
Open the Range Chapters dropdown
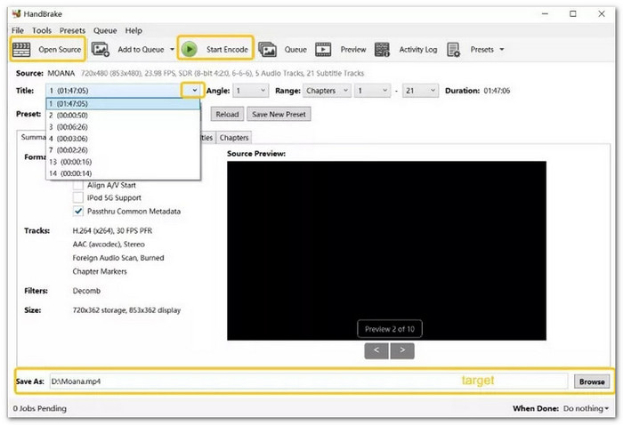(327, 91)
